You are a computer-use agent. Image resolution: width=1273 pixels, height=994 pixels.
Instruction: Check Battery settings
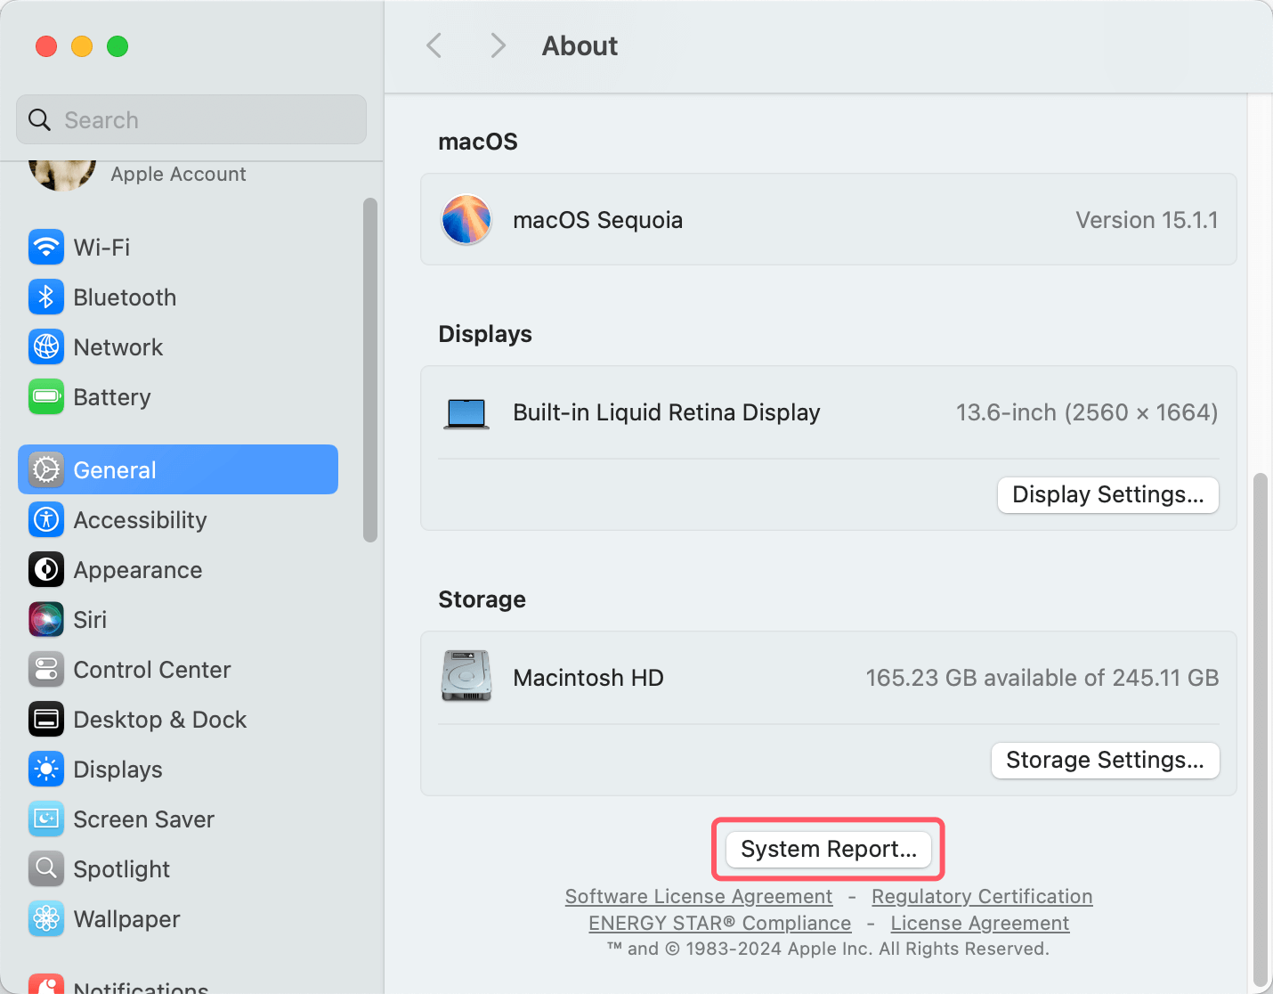(x=111, y=396)
